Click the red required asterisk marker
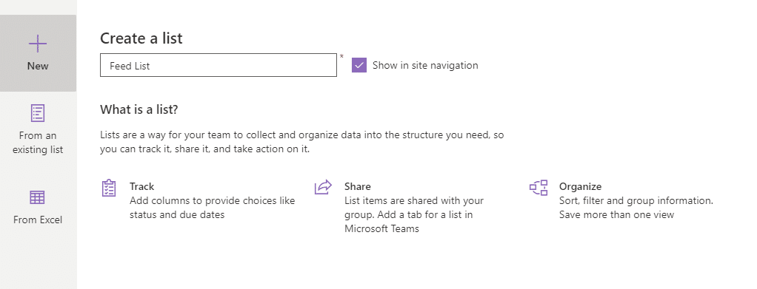 [x=341, y=57]
